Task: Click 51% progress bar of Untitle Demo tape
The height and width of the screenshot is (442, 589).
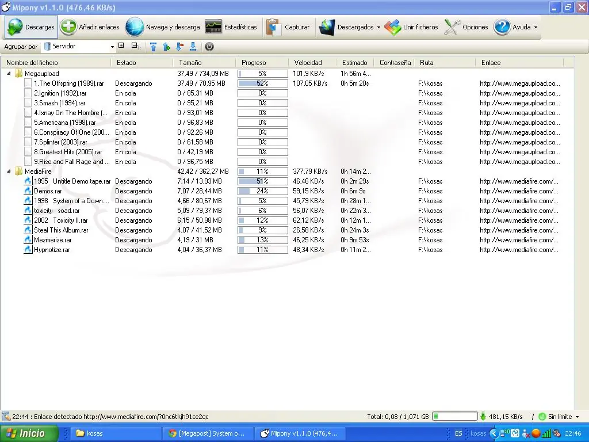Action: click(x=262, y=181)
